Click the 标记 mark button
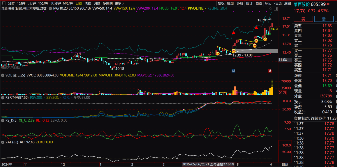337x167 pixels. [268, 3]
